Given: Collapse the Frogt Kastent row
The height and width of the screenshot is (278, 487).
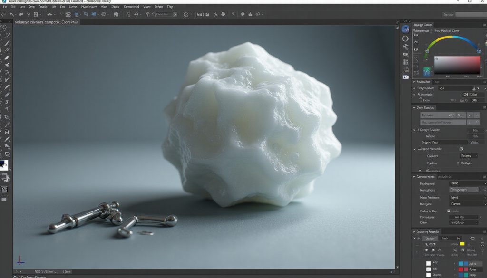Looking at the screenshot, I should 414,88.
